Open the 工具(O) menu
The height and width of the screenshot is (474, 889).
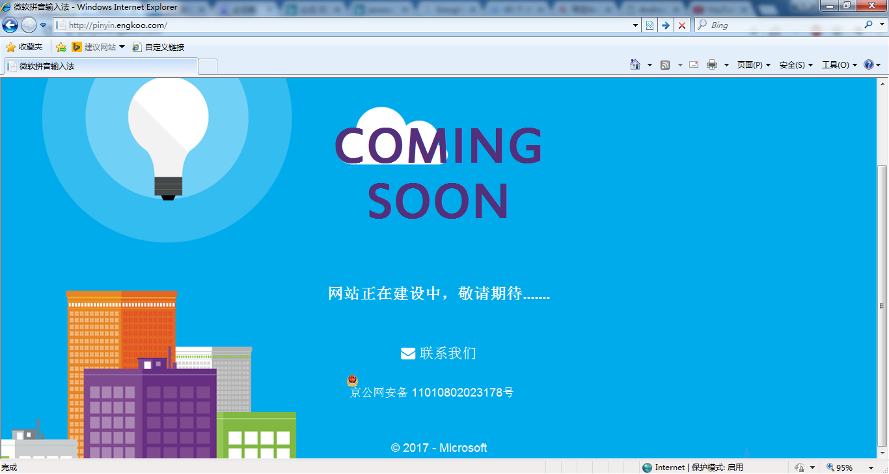click(840, 65)
